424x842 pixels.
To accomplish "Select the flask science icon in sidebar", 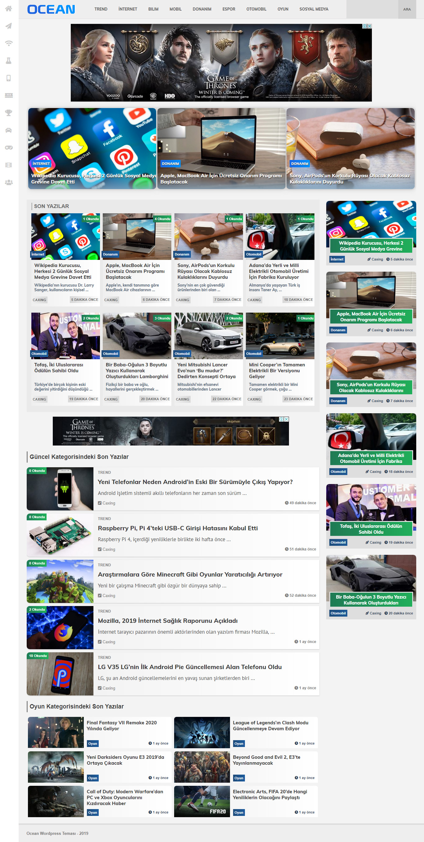I will 9,61.
